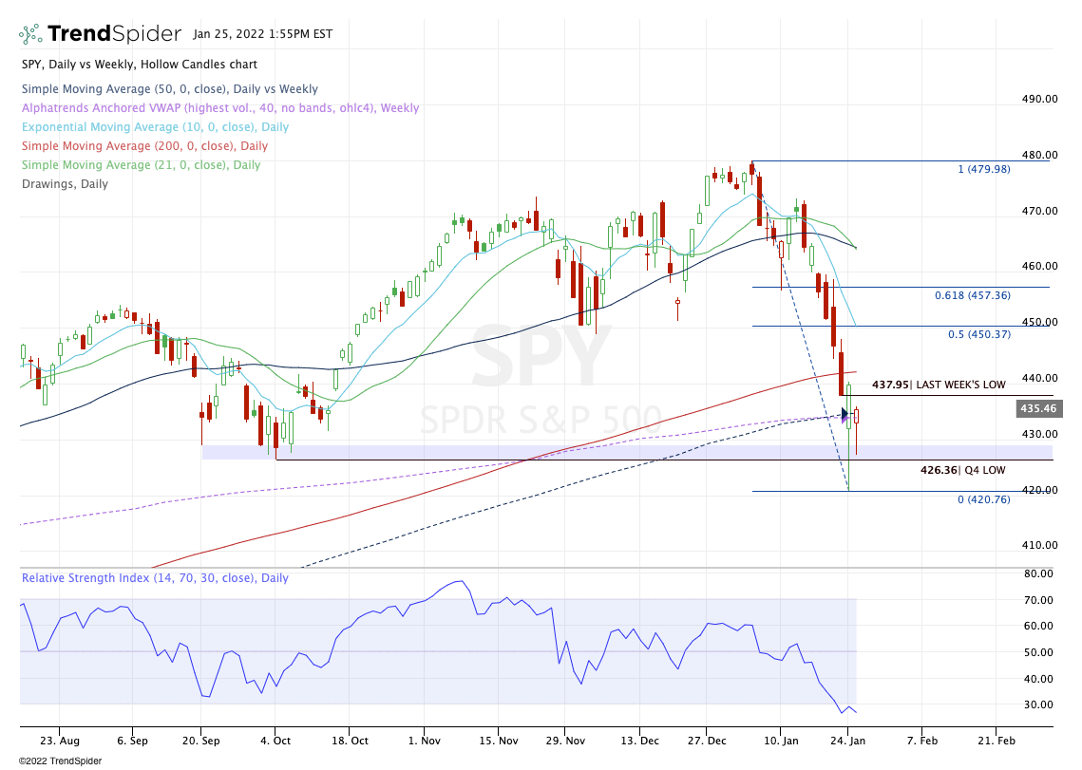Click the ©2022 TrendSpider copyright text

pyautogui.click(x=60, y=761)
